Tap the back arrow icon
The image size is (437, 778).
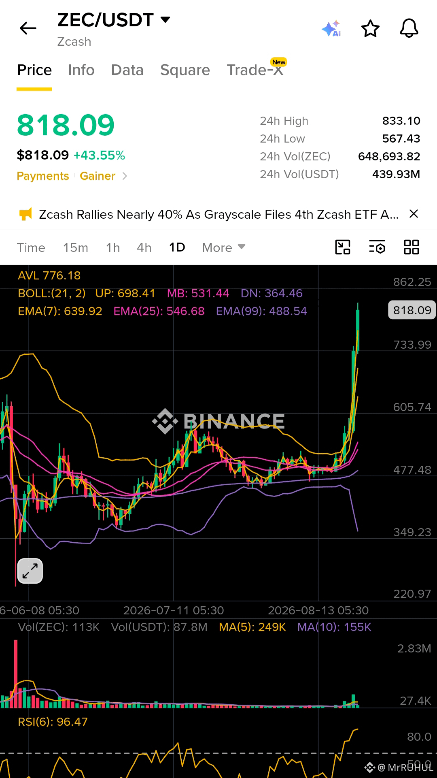tap(28, 28)
